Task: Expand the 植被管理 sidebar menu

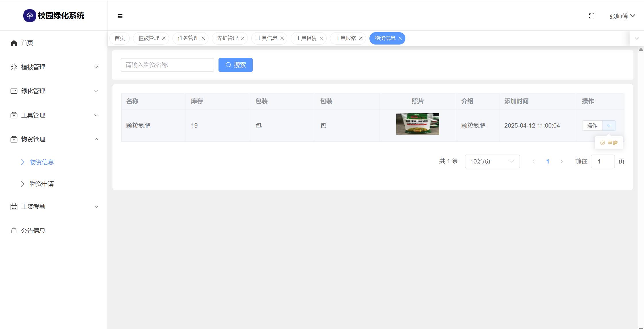Action: pyautogui.click(x=54, y=67)
